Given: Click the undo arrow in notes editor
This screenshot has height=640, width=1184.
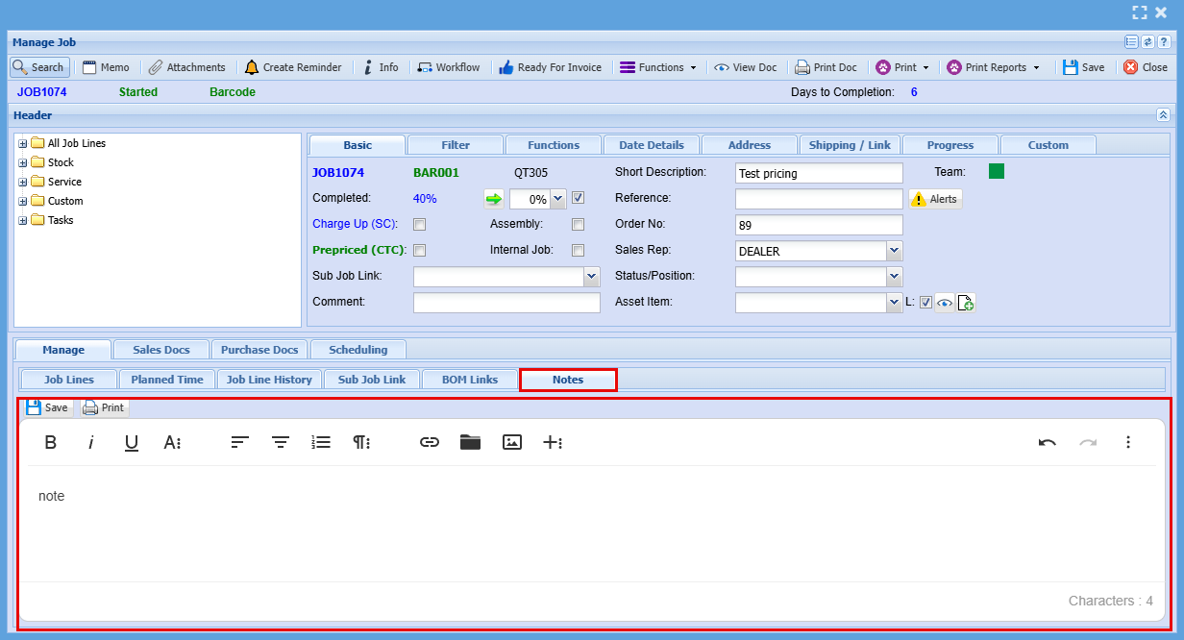Looking at the screenshot, I should tap(1047, 442).
